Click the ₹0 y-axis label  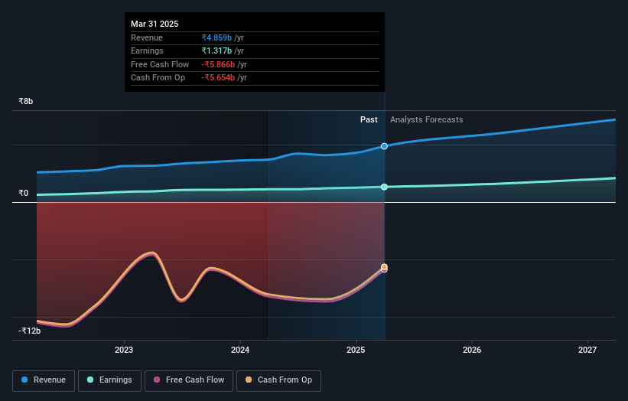[x=23, y=193]
